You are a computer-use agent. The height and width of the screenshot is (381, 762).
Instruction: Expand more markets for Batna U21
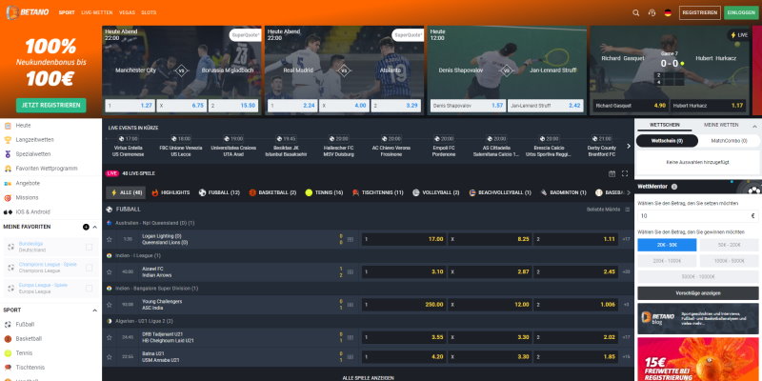pyautogui.click(x=626, y=356)
